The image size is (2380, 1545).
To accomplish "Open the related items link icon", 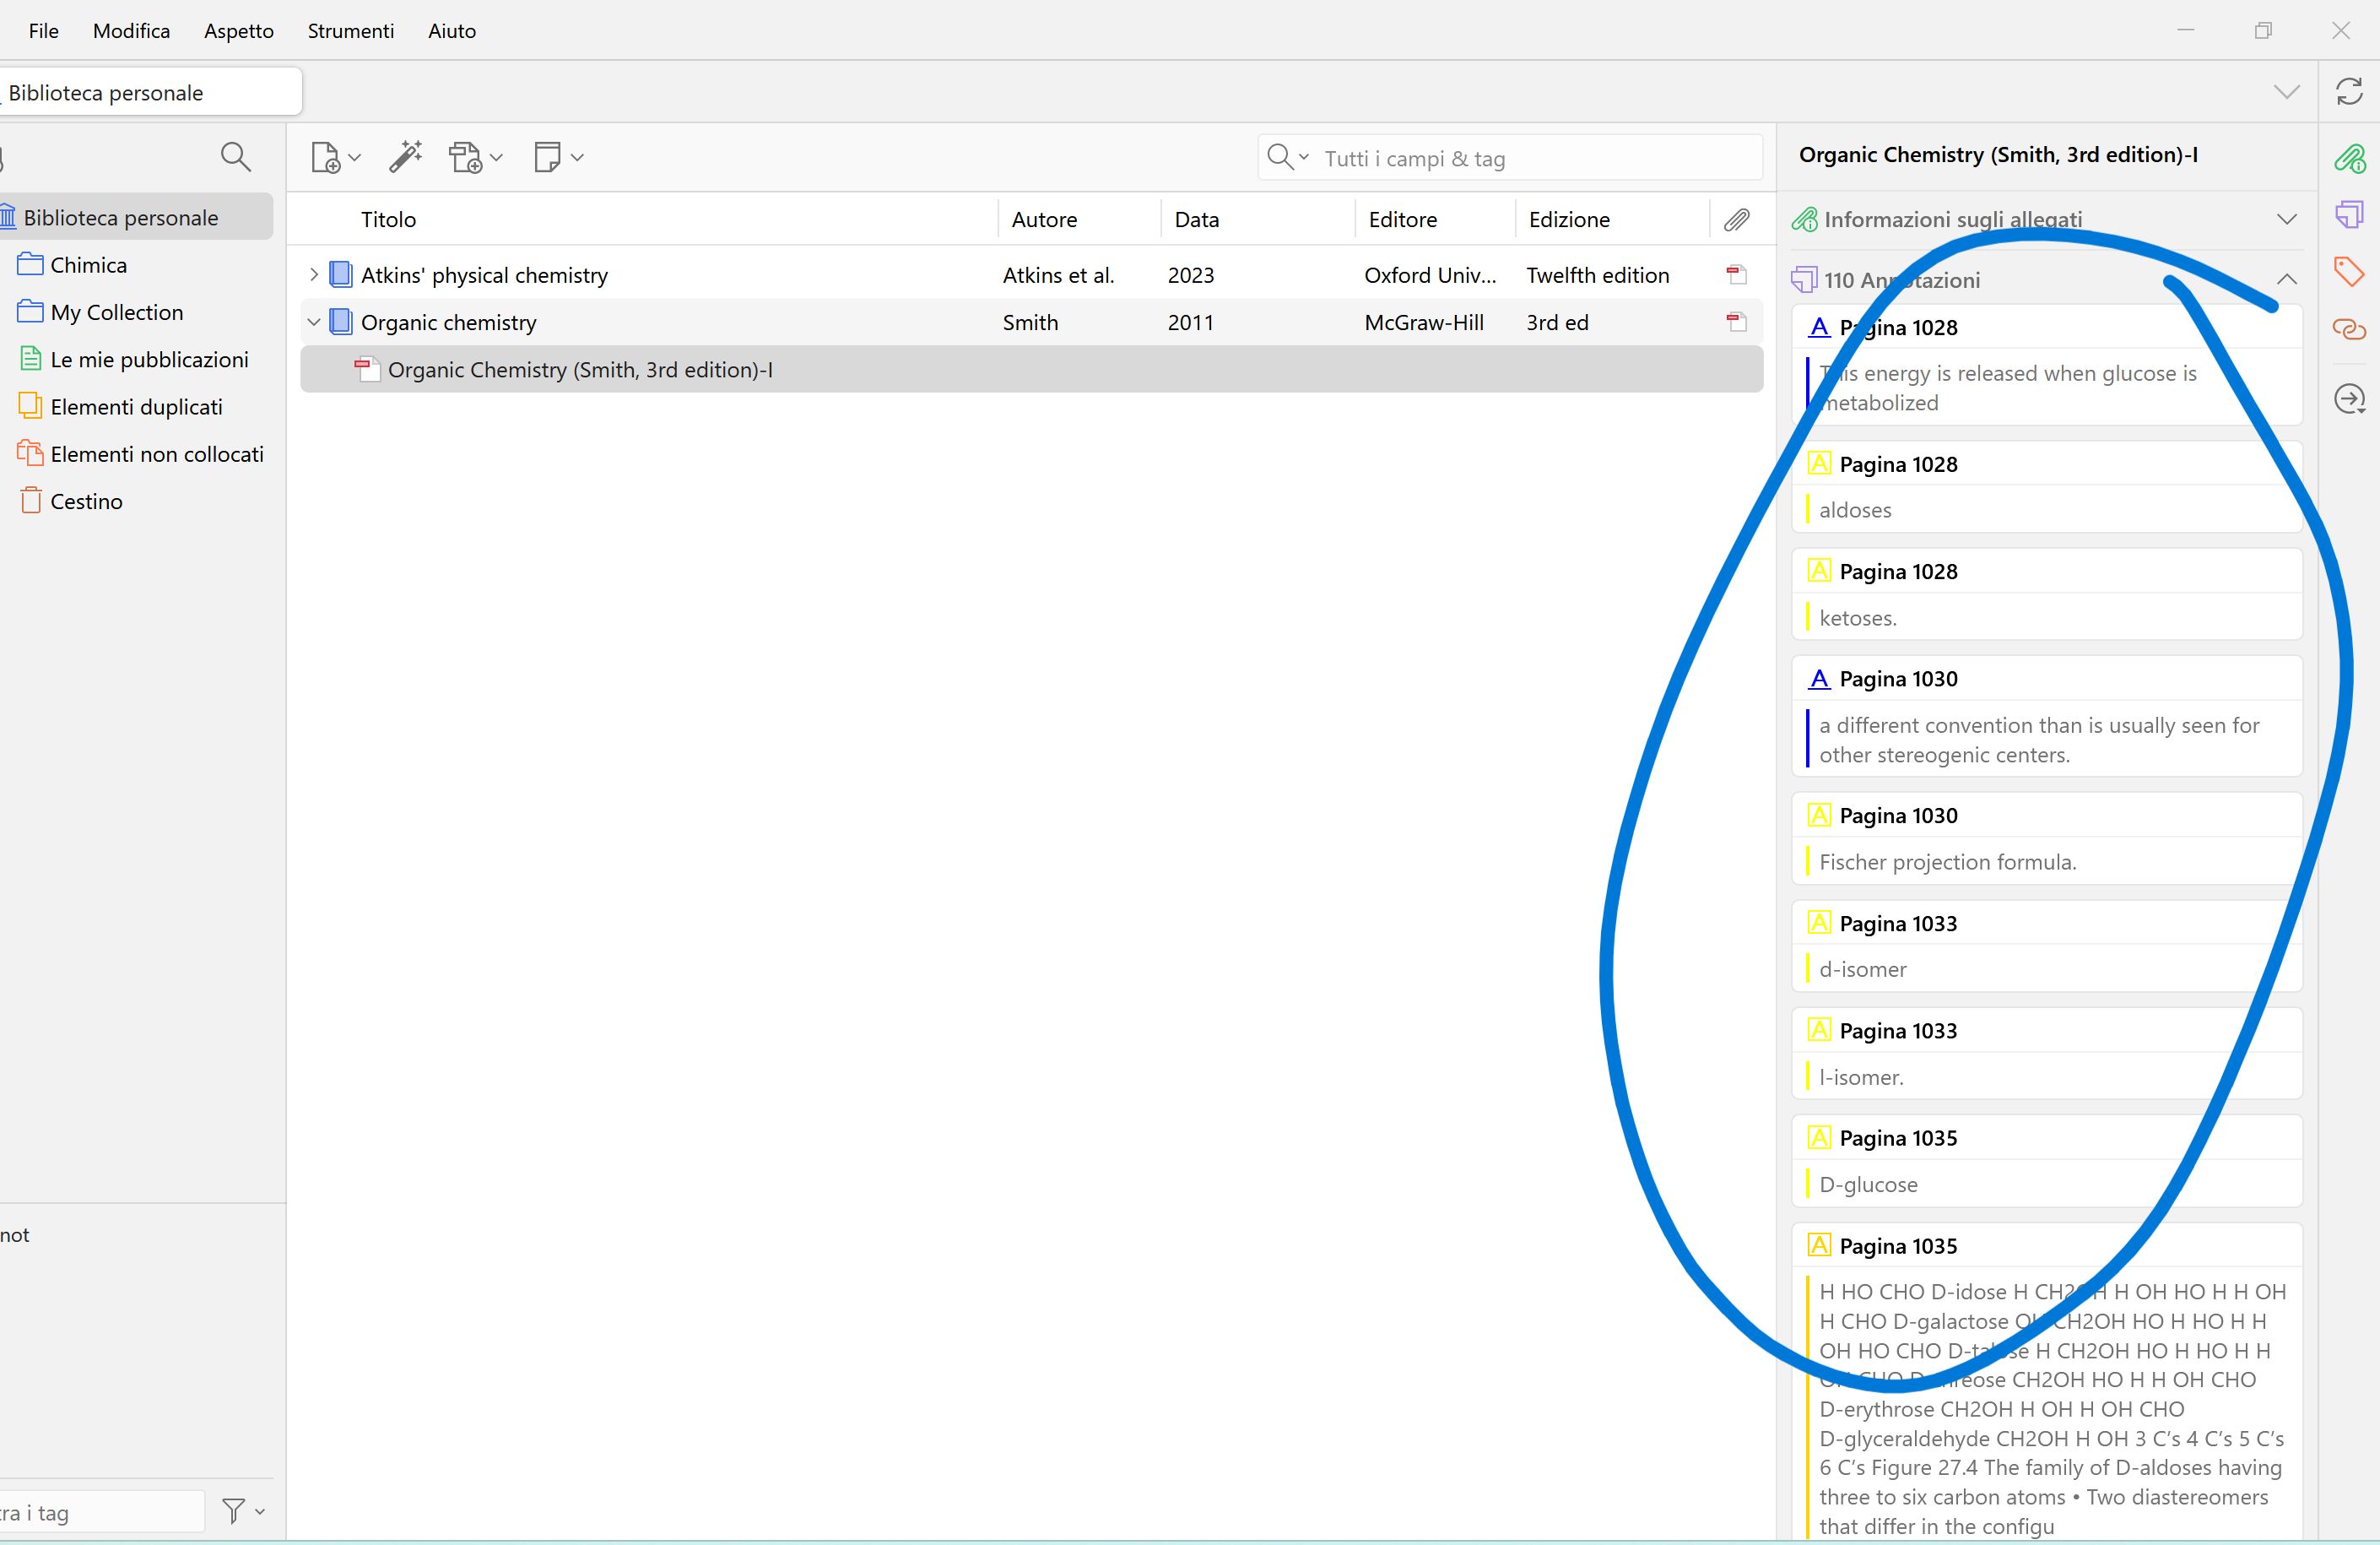I will coord(2348,329).
